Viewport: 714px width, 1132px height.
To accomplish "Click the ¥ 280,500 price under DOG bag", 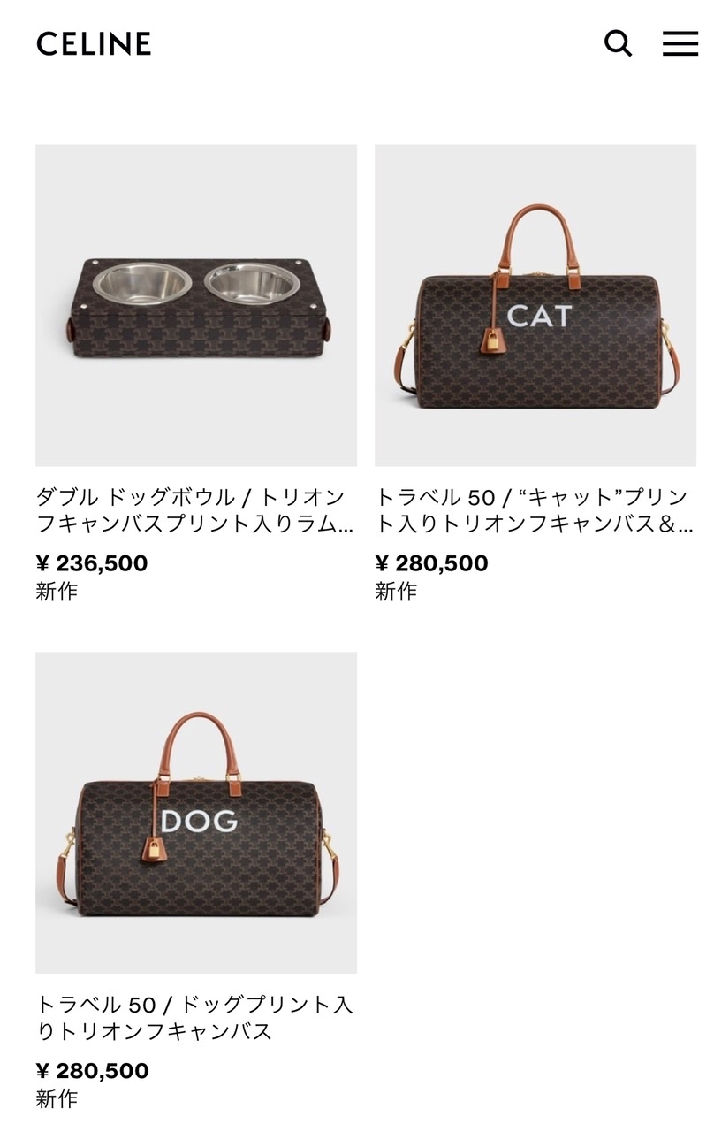I will click(92, 1071).
